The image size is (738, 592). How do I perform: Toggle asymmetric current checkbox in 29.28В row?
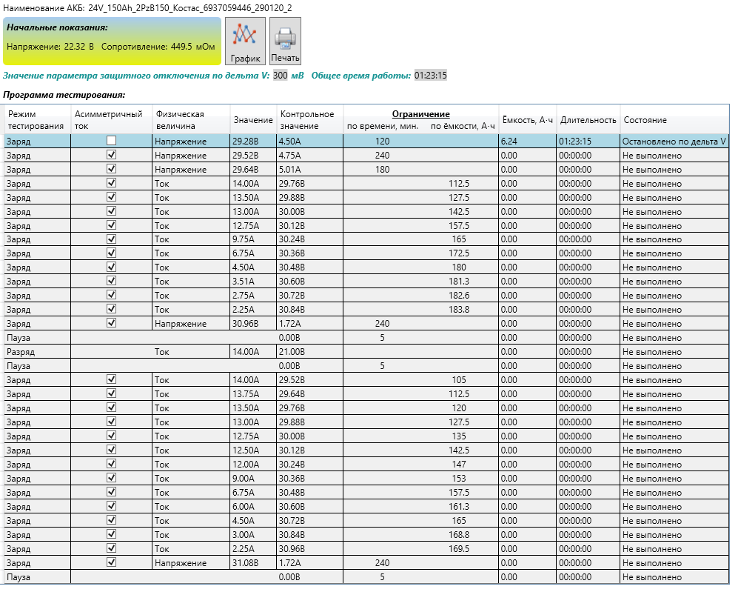[x=111, y=141]
